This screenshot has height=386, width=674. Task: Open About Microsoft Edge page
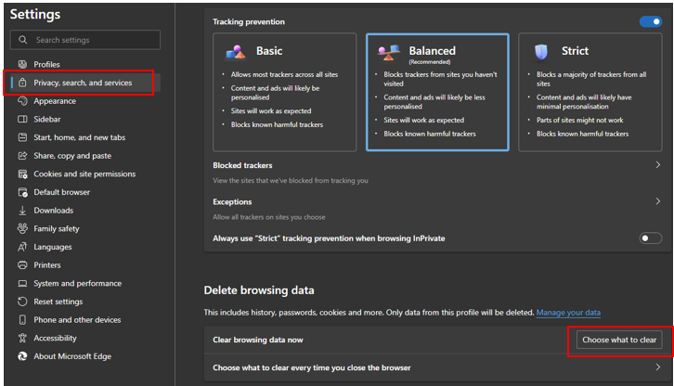pyautogui.click(x=72, y=356)
